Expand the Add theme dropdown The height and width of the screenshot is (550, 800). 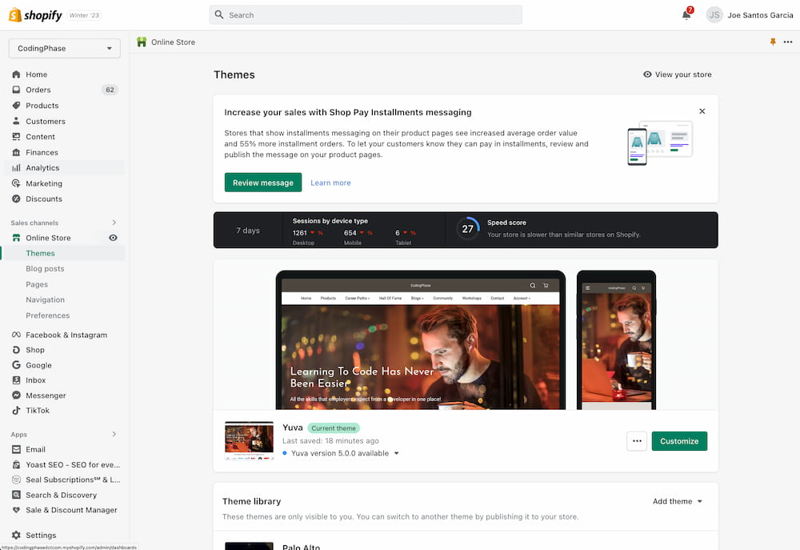[678, 501]
